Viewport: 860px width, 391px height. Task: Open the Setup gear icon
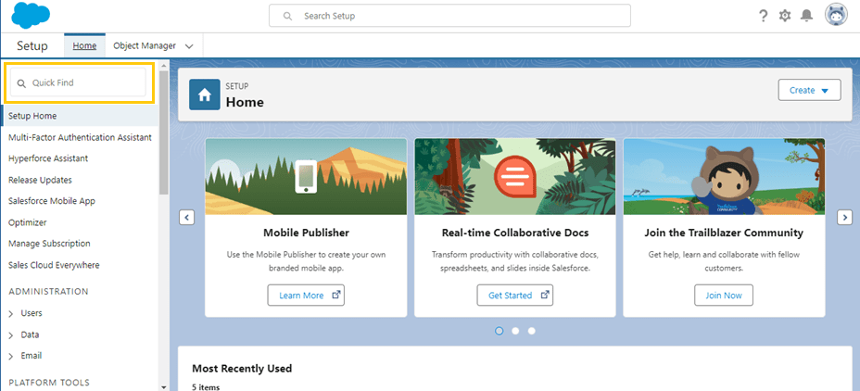pos(785,16)
